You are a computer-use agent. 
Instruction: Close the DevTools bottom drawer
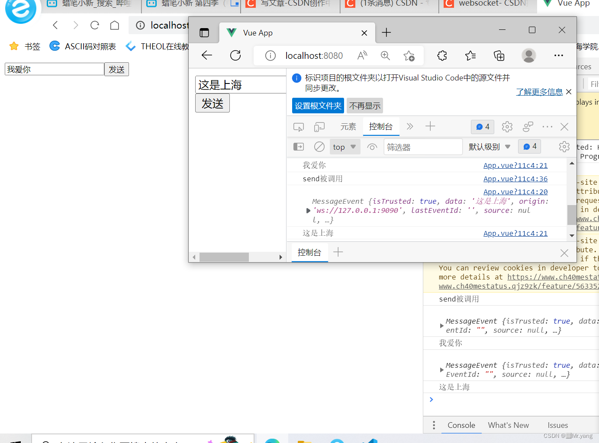click(564, 253)
